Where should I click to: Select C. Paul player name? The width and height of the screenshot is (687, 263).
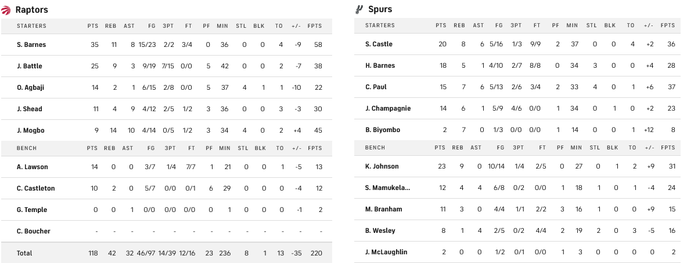click(x=376, y=87)
